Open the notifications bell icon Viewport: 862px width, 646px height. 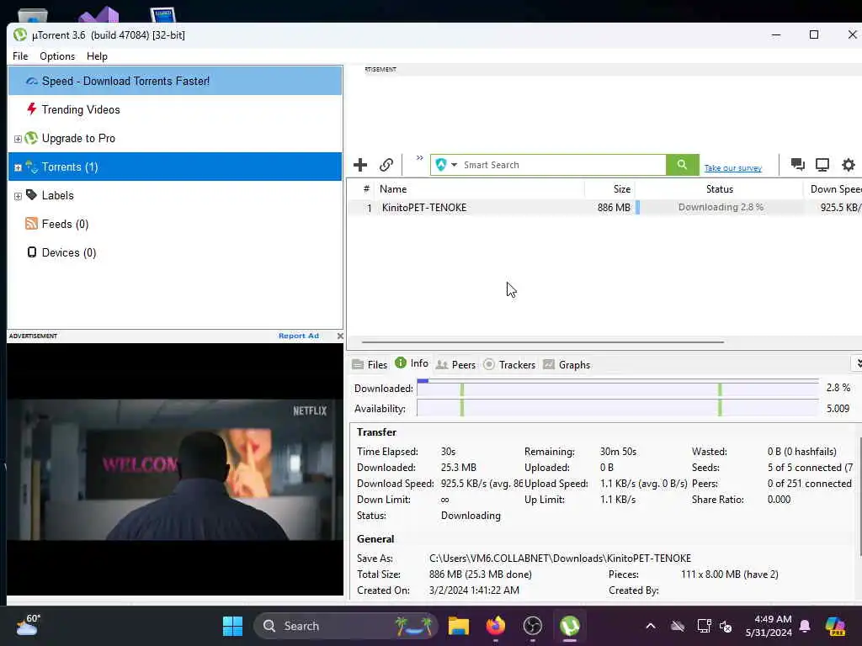coord(805,626)
